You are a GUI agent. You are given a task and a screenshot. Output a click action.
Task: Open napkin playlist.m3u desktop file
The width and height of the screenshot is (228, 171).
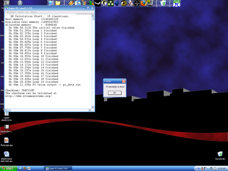[7, 117]
